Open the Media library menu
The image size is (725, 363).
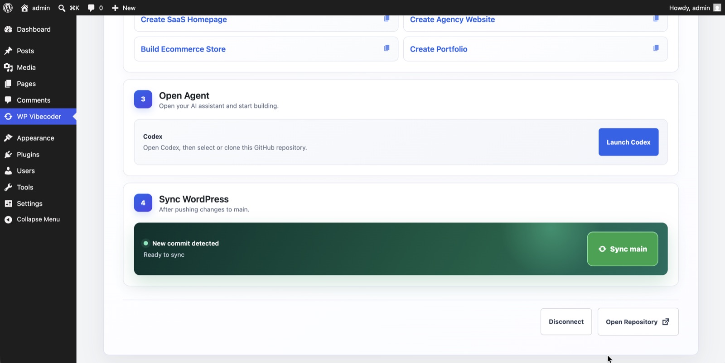38,67
